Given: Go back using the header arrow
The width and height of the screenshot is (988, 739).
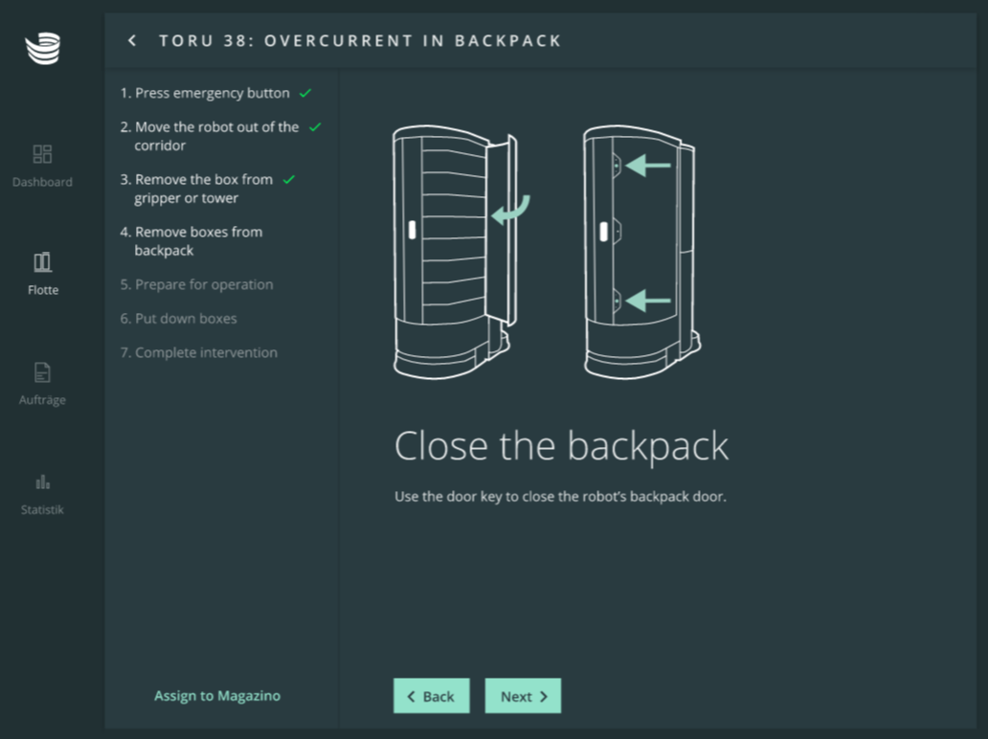Looking at the screenshot, I should click(x=132, y=40).
